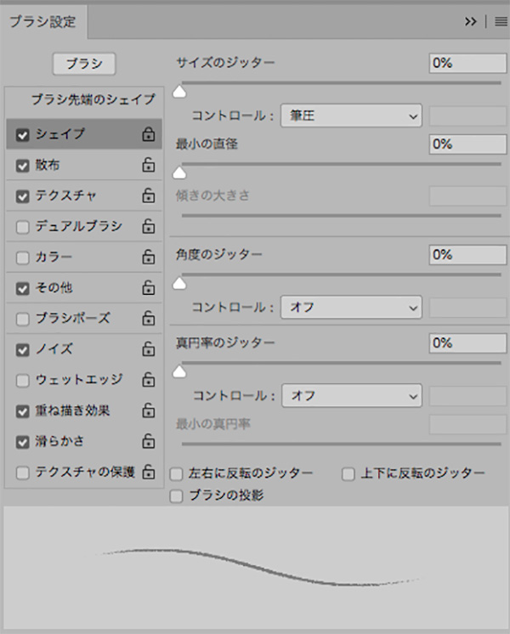Viewport: 510px width, 634px height.
Task: Enable 左右に反転のジッター checkbox
Action: point(177,473)
